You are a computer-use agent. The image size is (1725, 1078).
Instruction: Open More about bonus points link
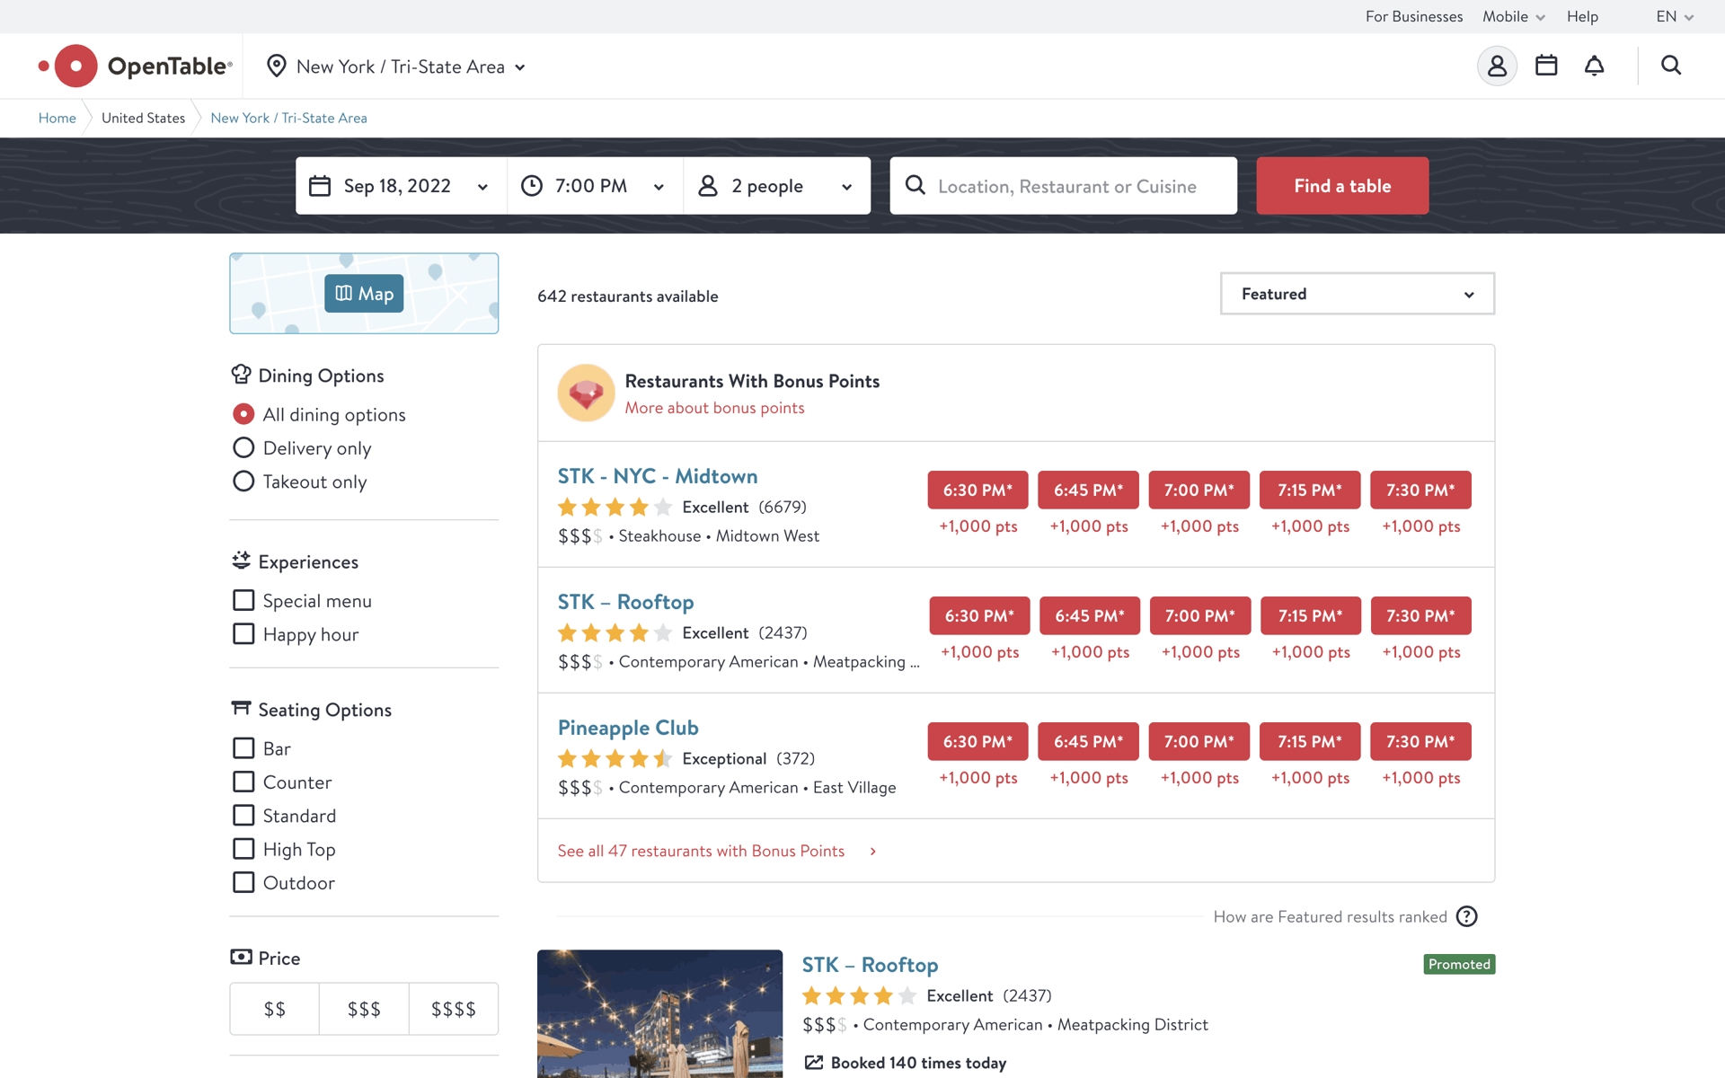point(714,408)
